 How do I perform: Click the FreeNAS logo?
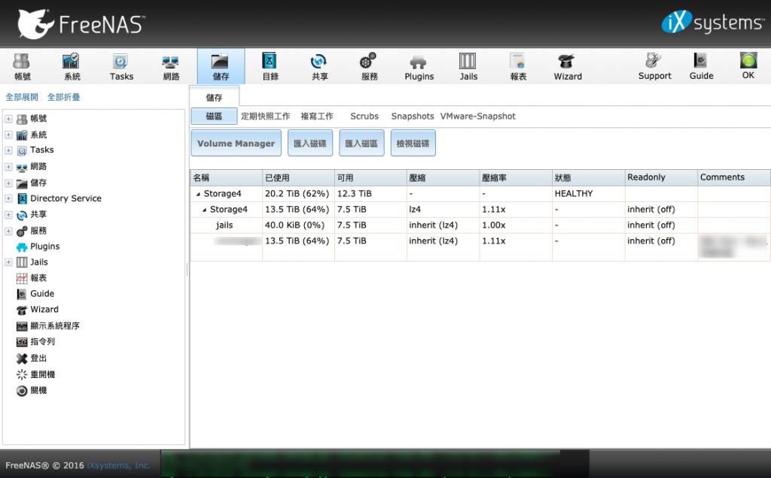point(81,23)
